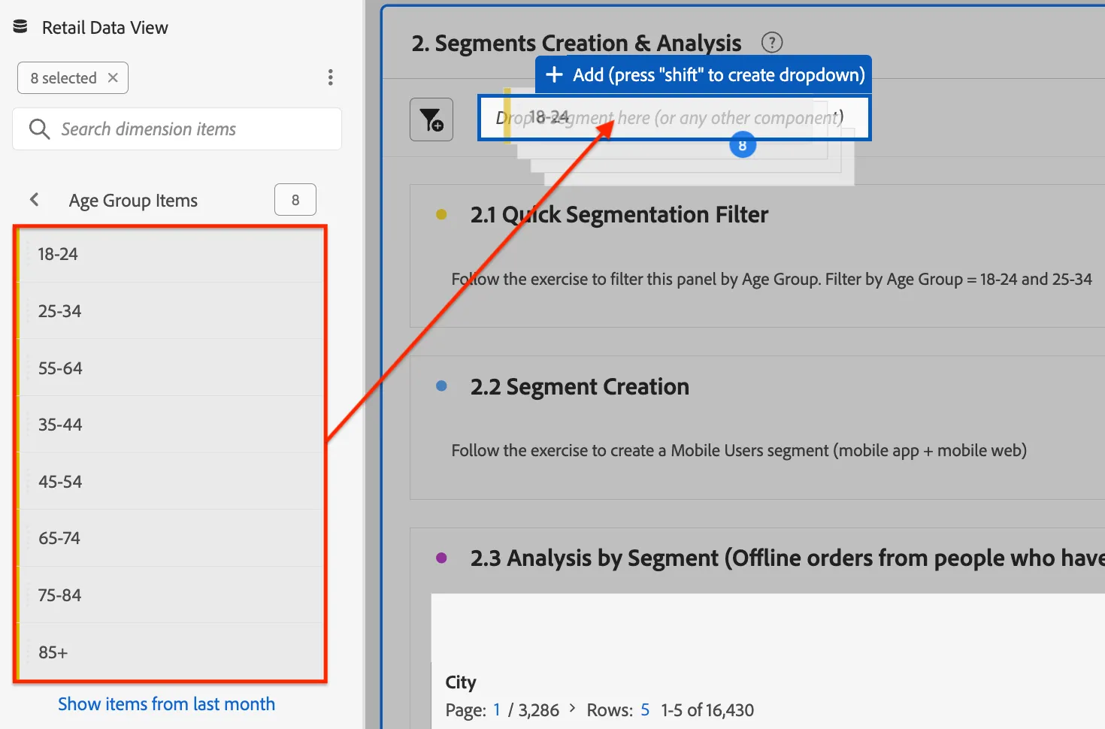Click the purple dot of section 2.3
The image size is (1105, 729).
tap(441, 558)
